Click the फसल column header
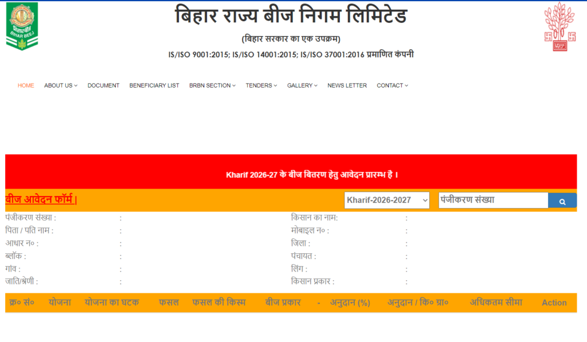This screenshot has height=342, width=587. pos(169,302)
